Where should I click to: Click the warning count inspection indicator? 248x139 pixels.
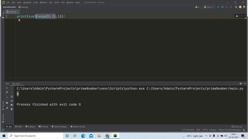click(x=238, y=16)
